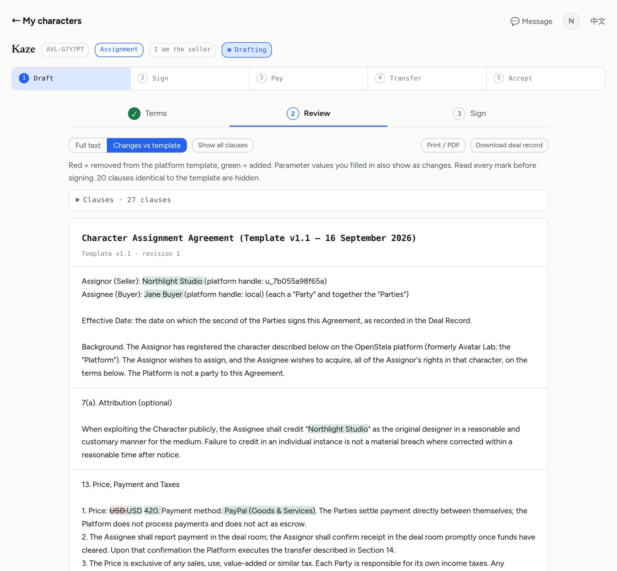
Task: Click the back arrow icon
Action: [x=16, y=21]
